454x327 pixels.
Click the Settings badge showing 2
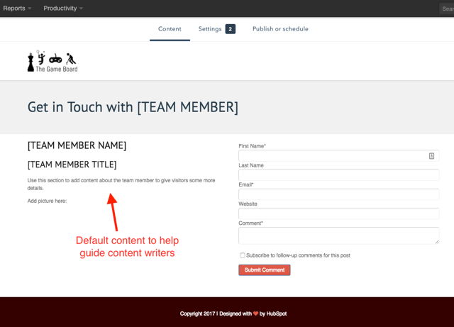[x=231, y=29]
